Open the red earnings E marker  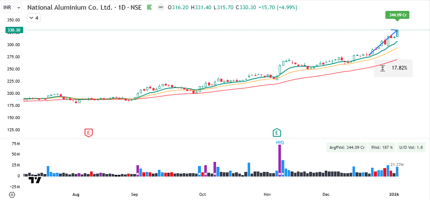click(x=88, y=133)
